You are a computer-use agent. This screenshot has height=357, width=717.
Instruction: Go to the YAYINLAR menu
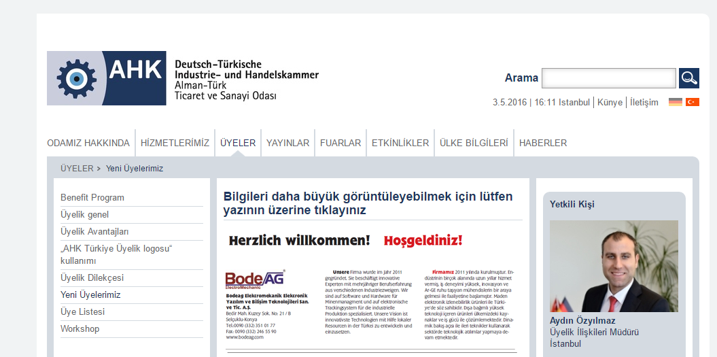click(287, 143)
